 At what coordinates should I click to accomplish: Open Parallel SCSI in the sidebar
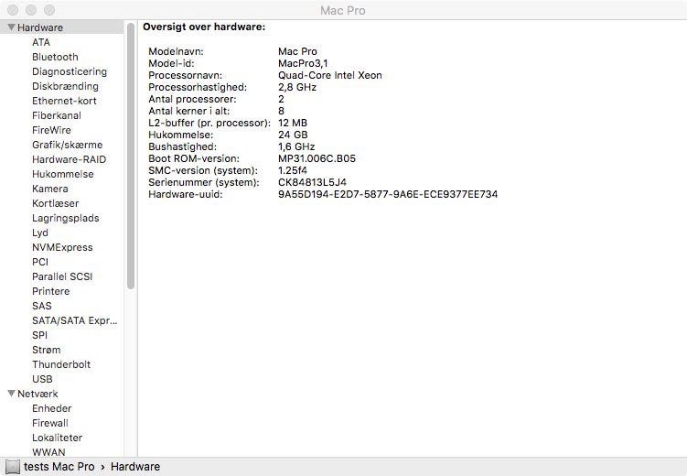[62, 277]
